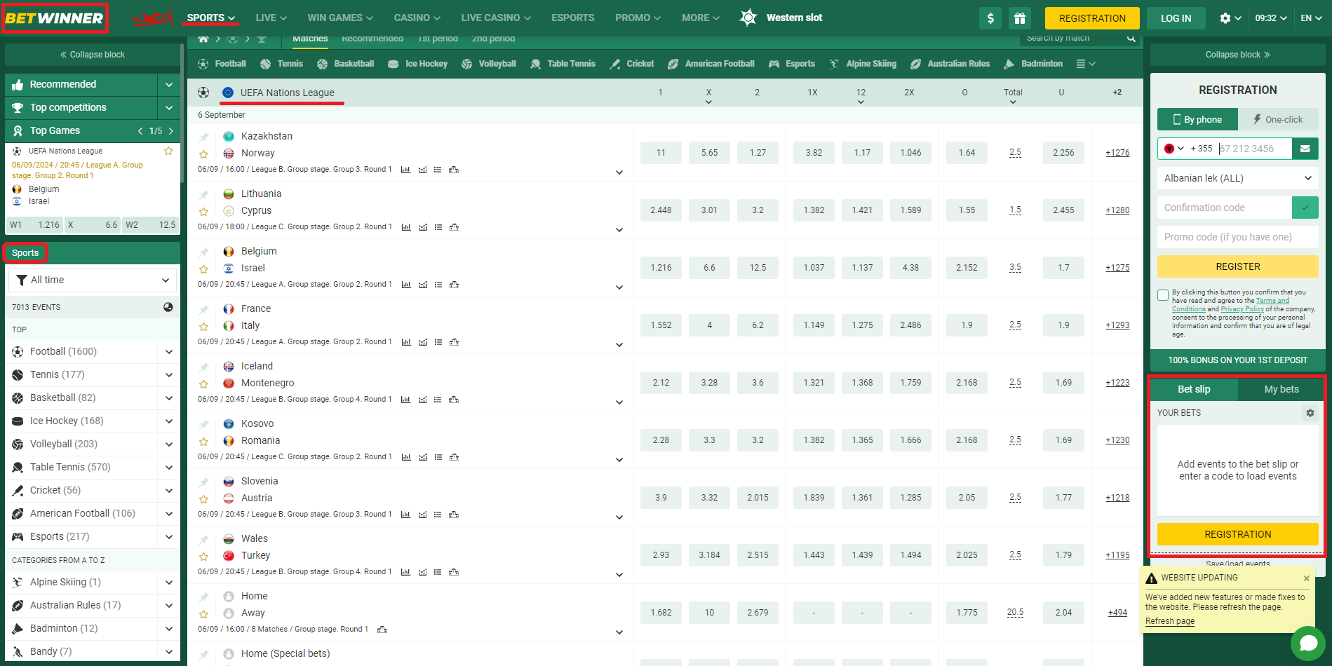
Task: Open the SPORTS menu
Action: click(211, 18)
